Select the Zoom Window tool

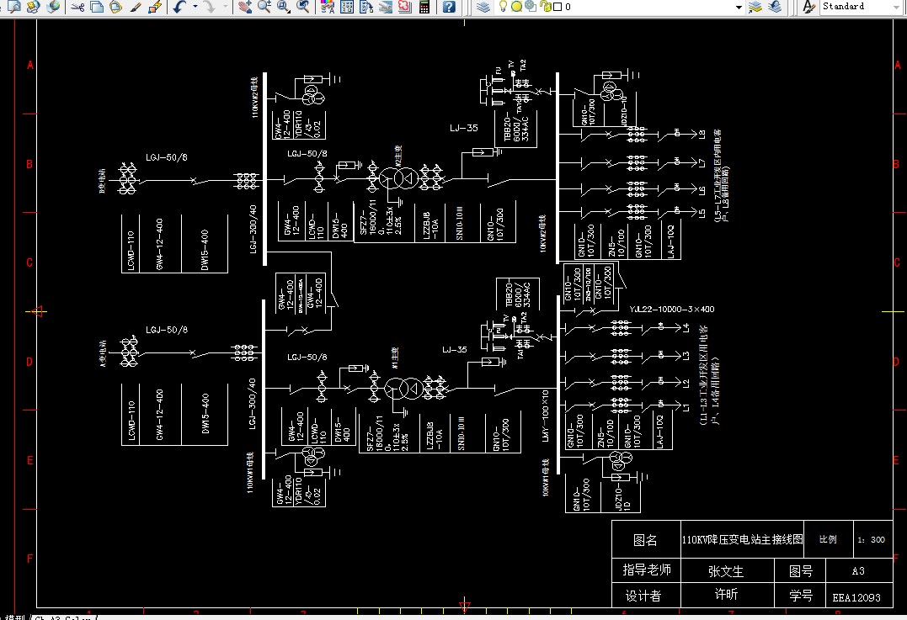[284, 7]
